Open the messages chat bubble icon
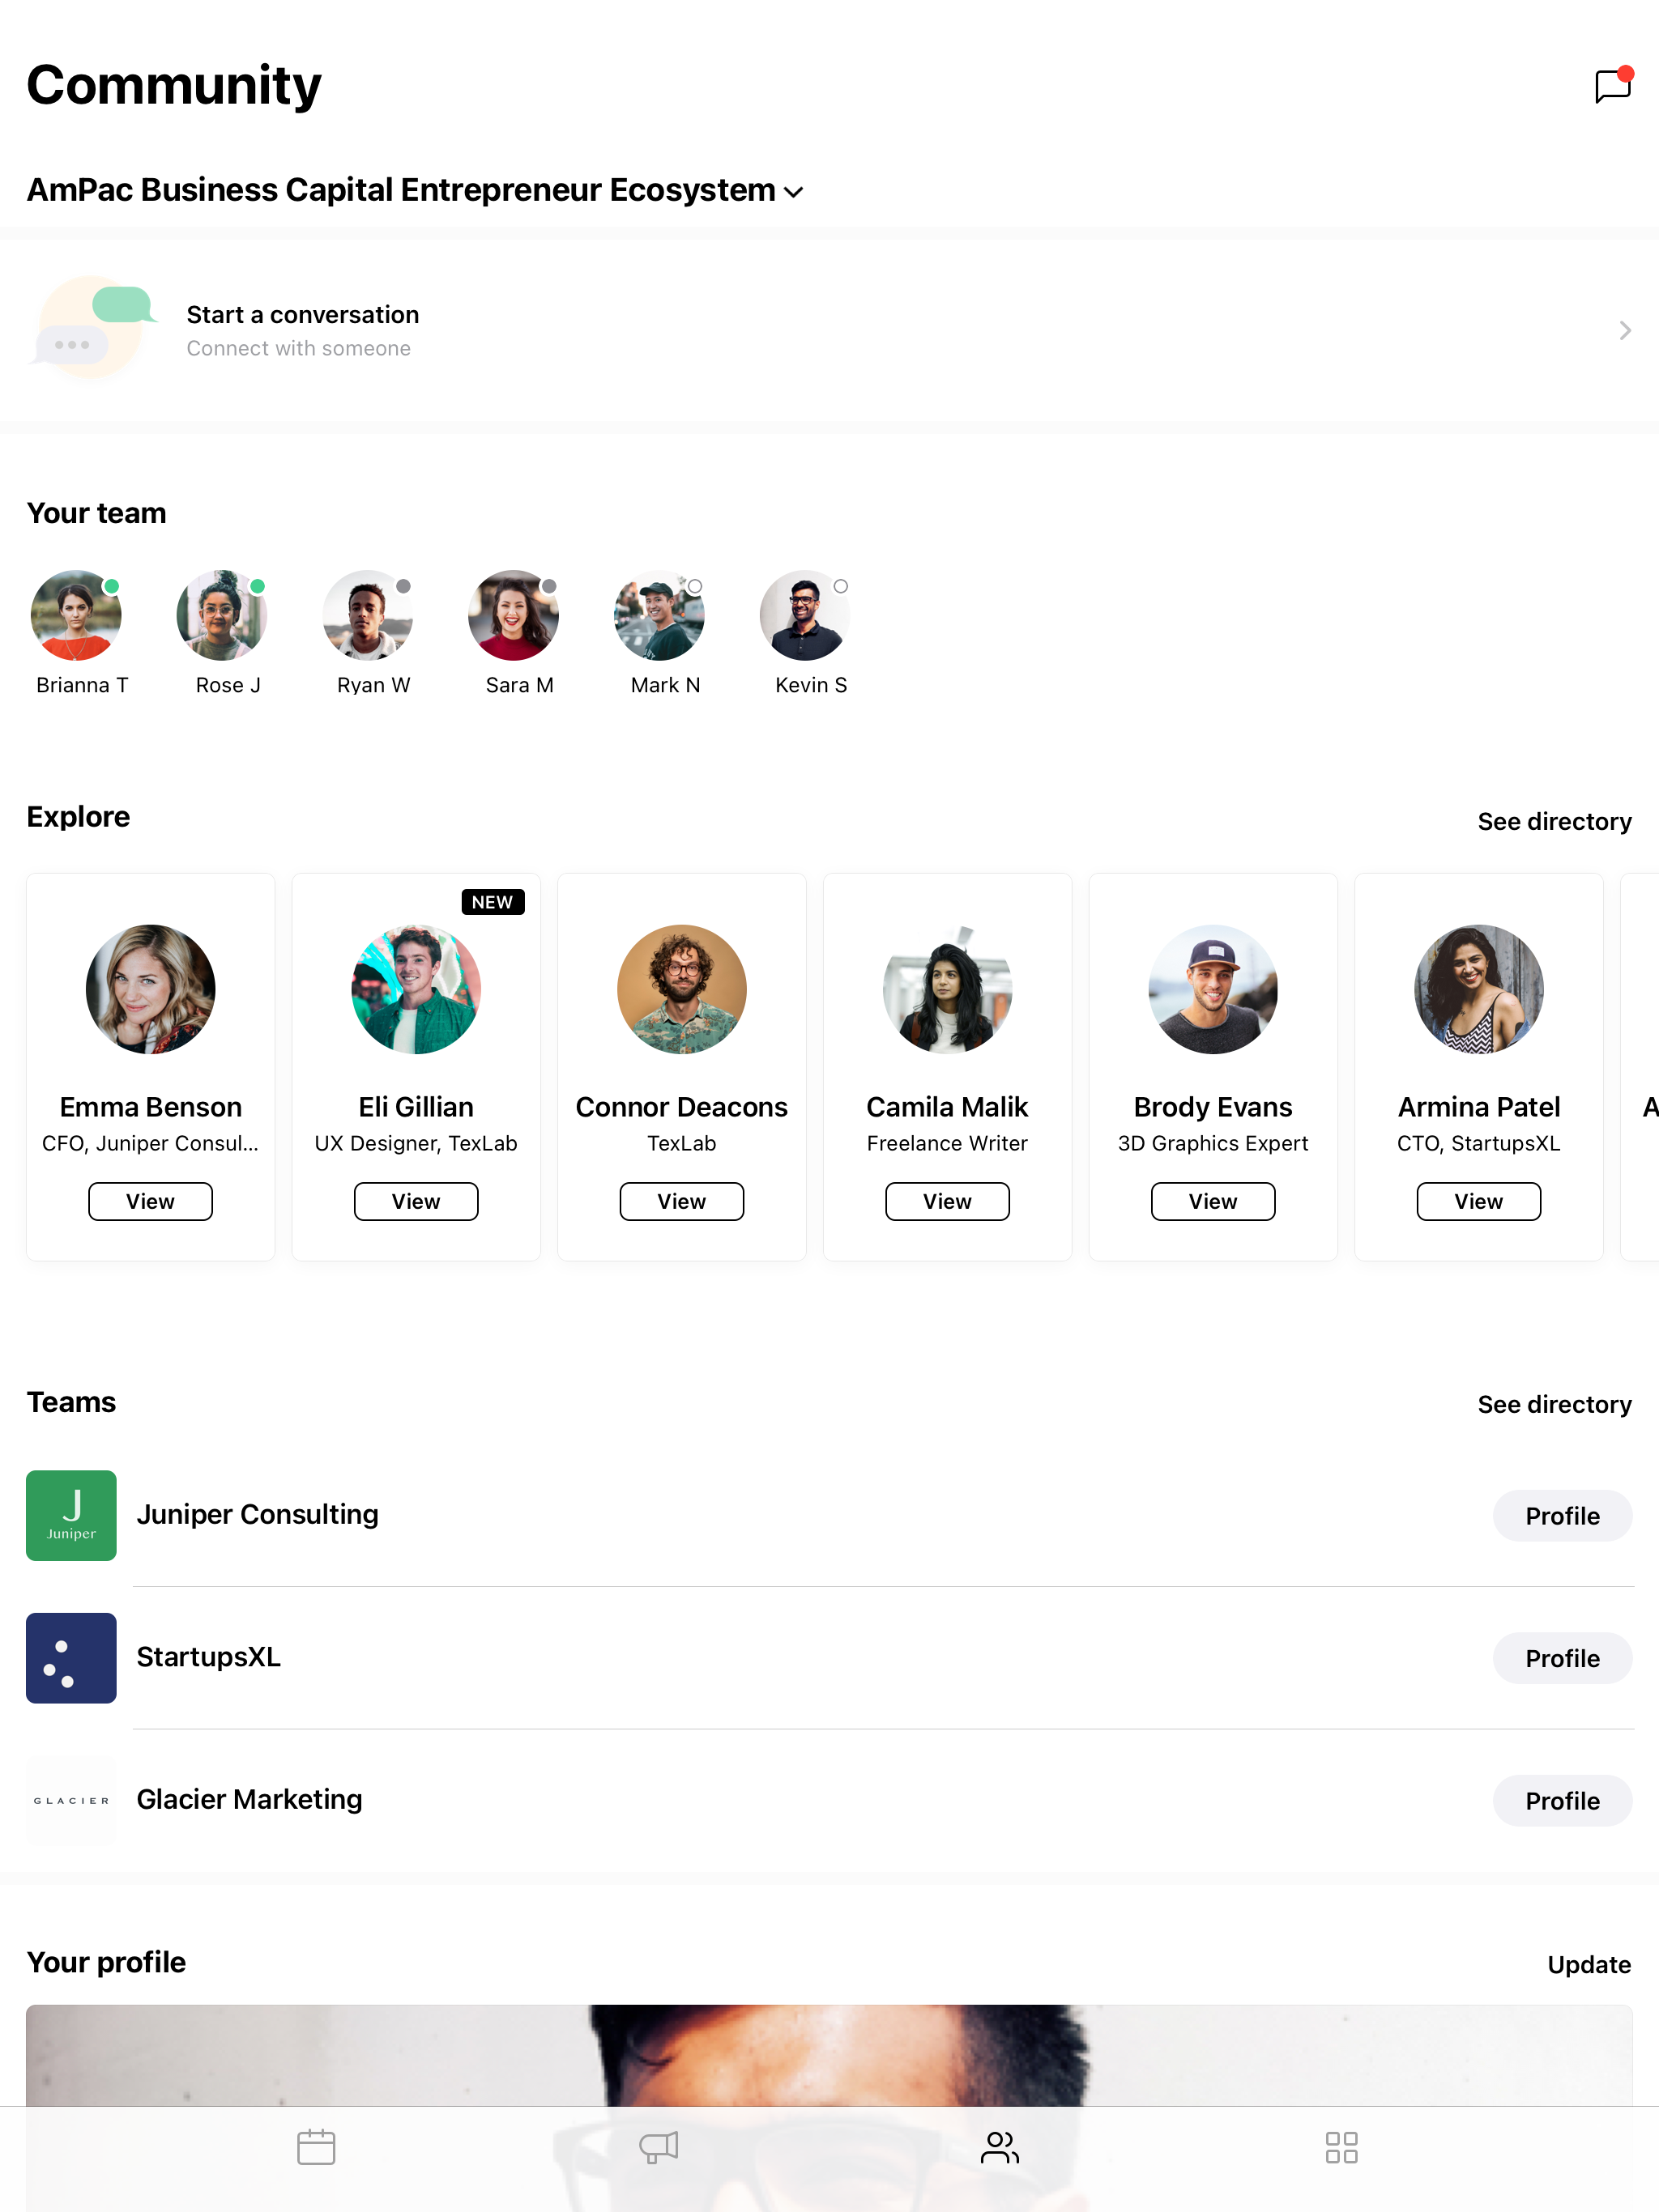The height and width of the screenshot is (2212, 1659). [1613, 85]
